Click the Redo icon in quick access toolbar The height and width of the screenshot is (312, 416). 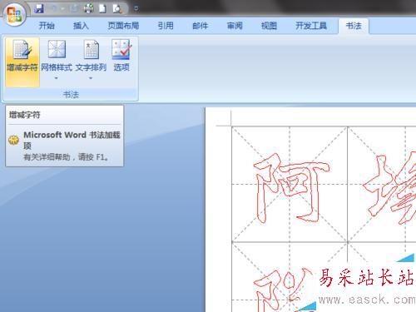[74, 8]
